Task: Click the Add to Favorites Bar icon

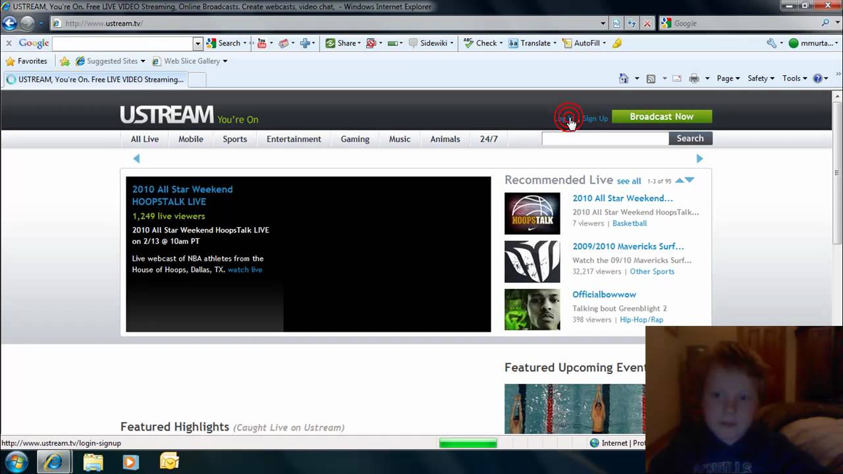Action: coord(65,61)
